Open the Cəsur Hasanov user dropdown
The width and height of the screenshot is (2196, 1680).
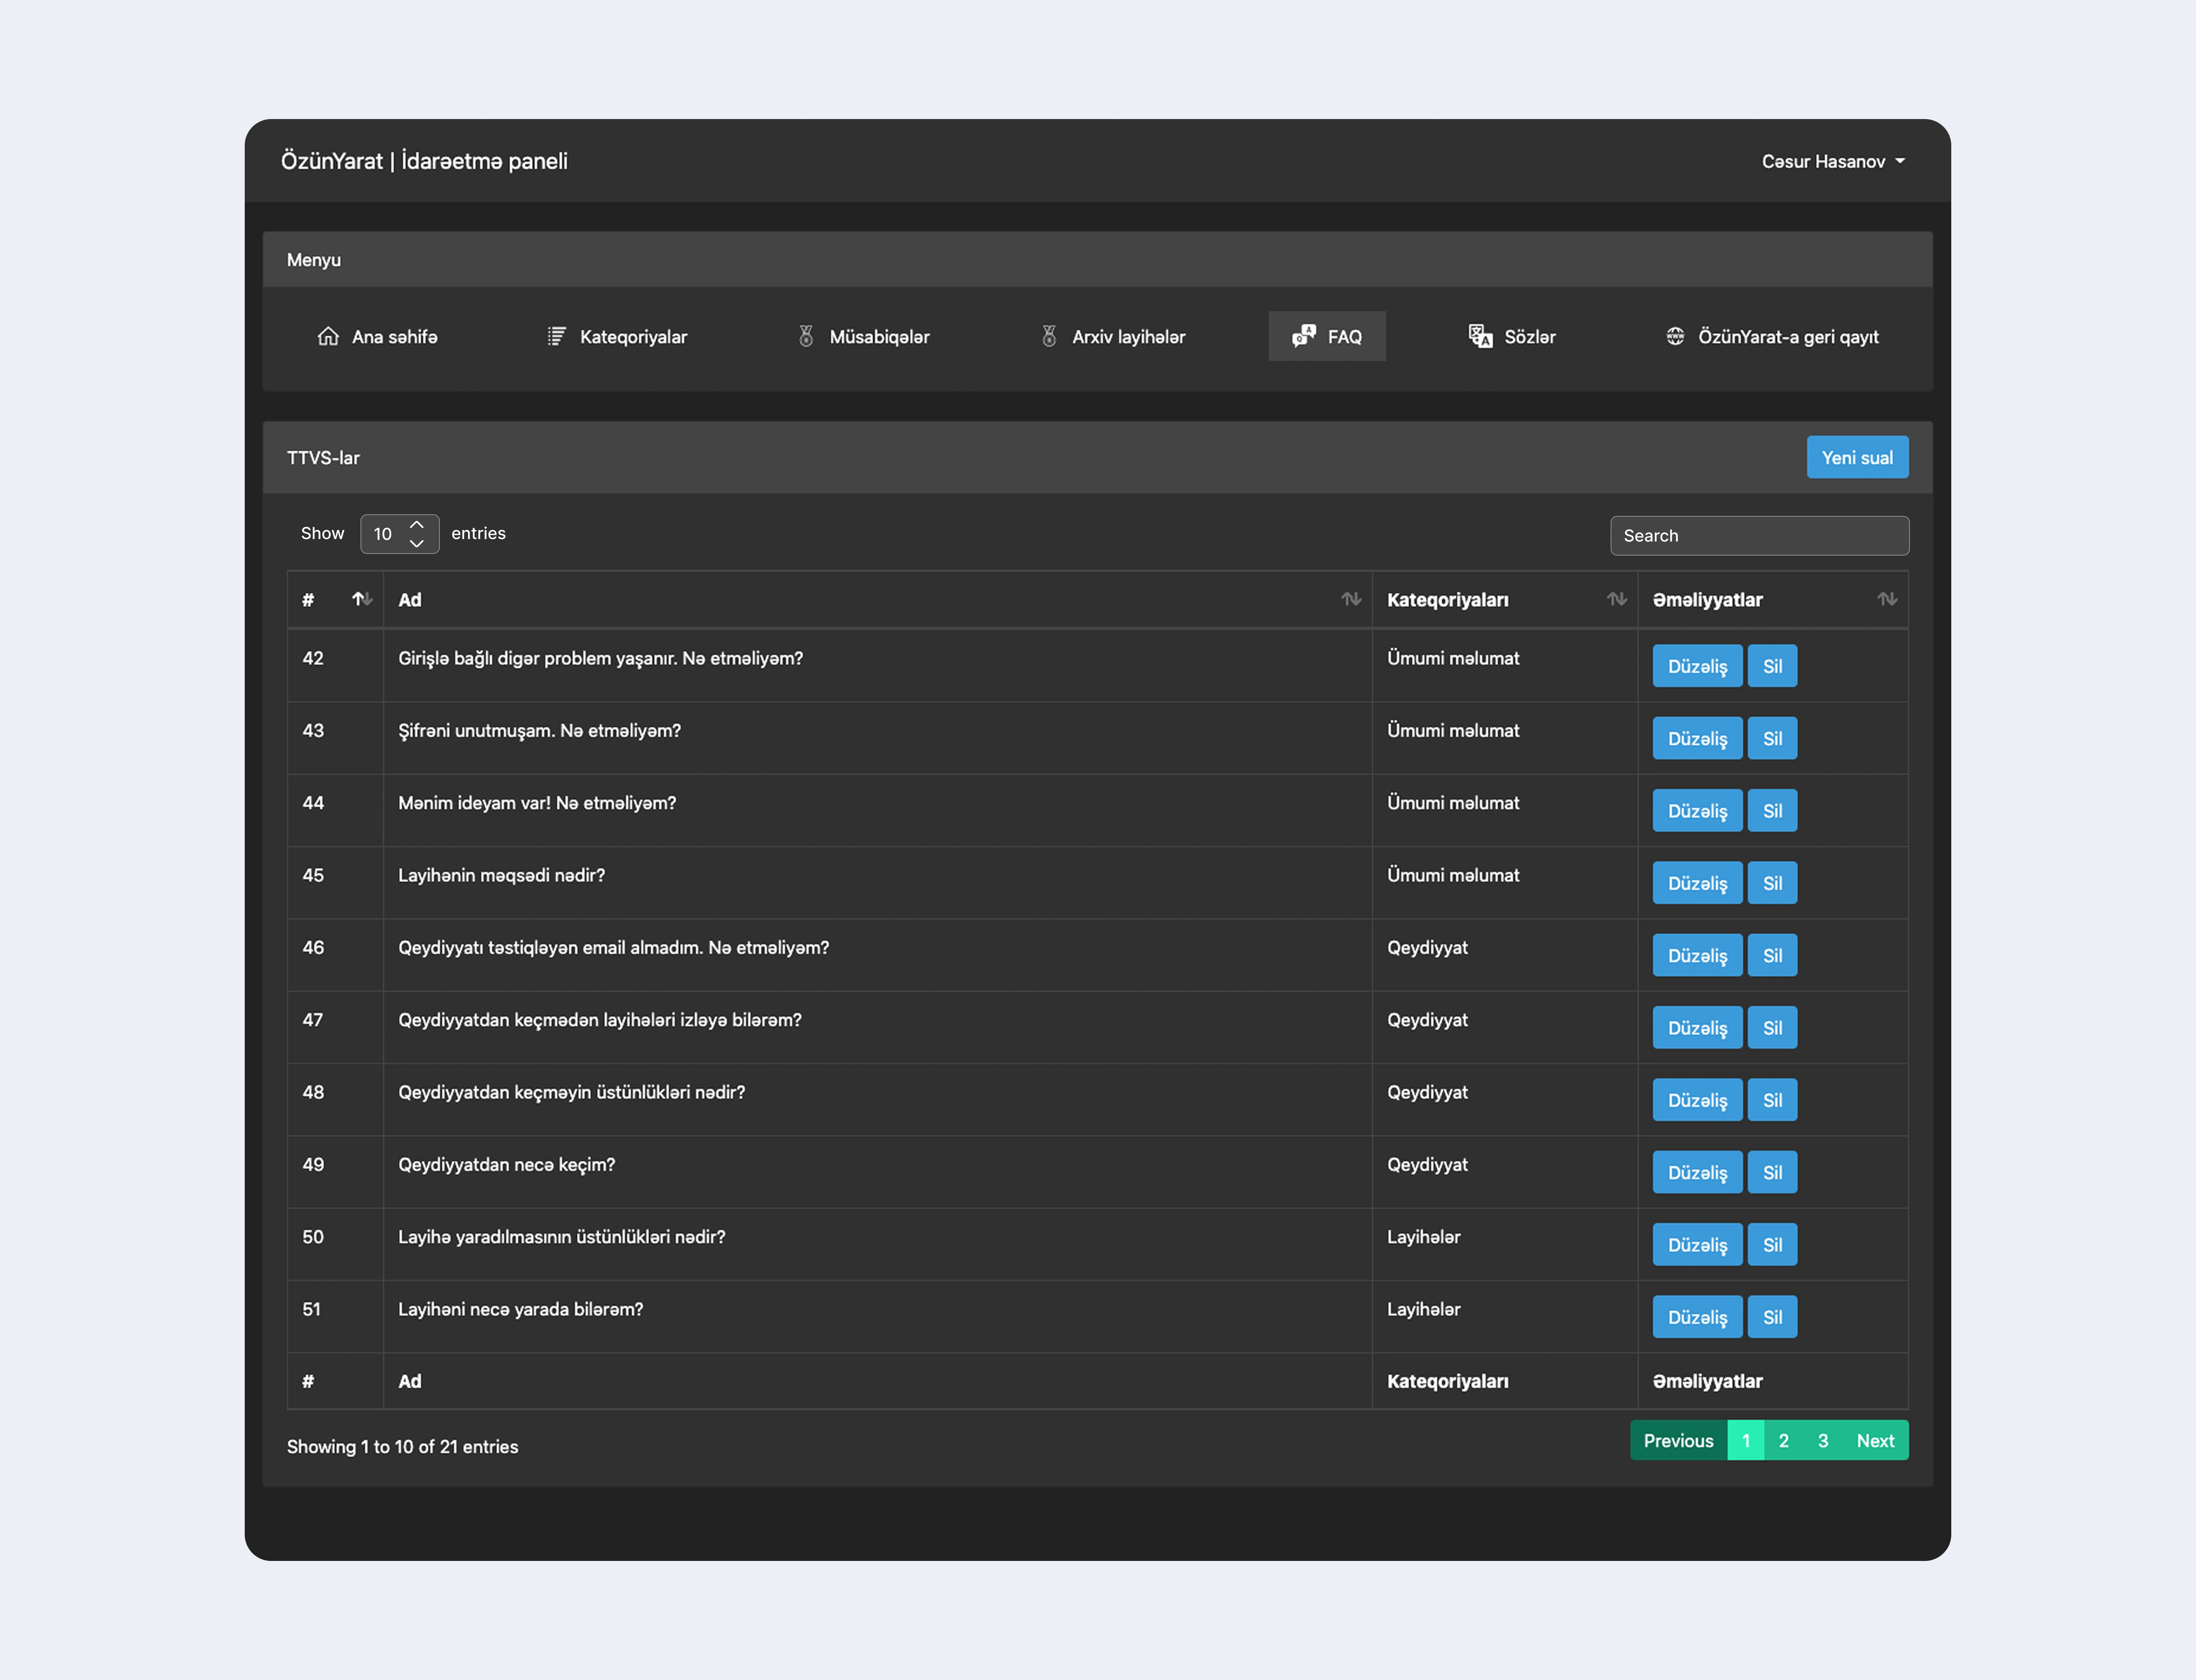pyautogui.click(x=1832, y=161)
